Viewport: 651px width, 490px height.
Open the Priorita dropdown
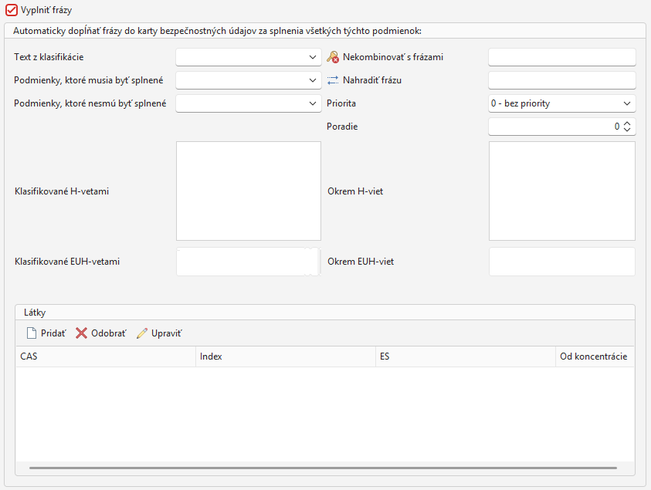coord(561,103)
